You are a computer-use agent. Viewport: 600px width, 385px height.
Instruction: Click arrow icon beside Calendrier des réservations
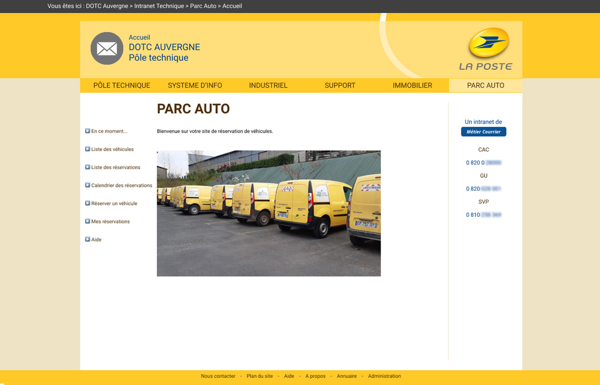(88, 185)
